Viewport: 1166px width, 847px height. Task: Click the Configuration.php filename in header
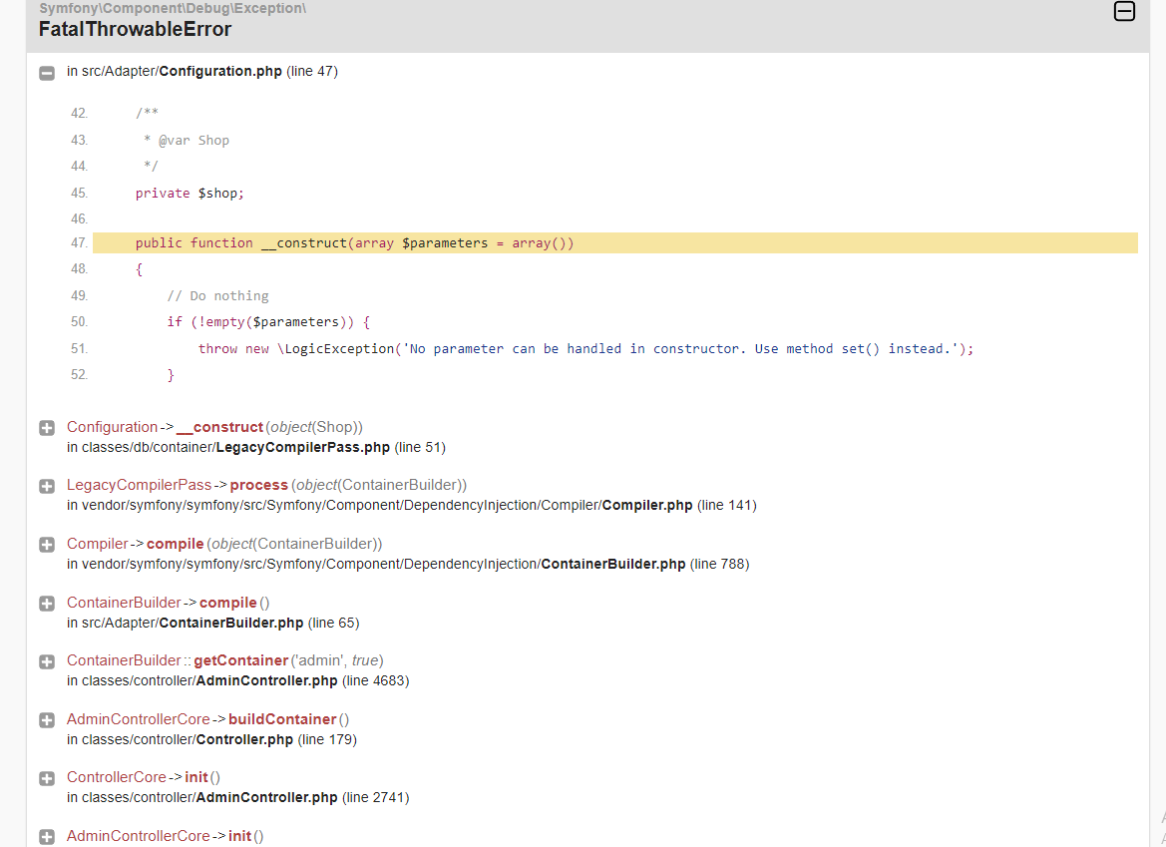[220, 72]
